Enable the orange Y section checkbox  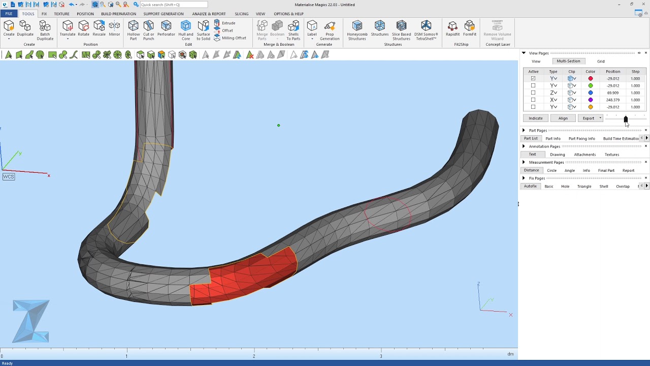(533, 107)
